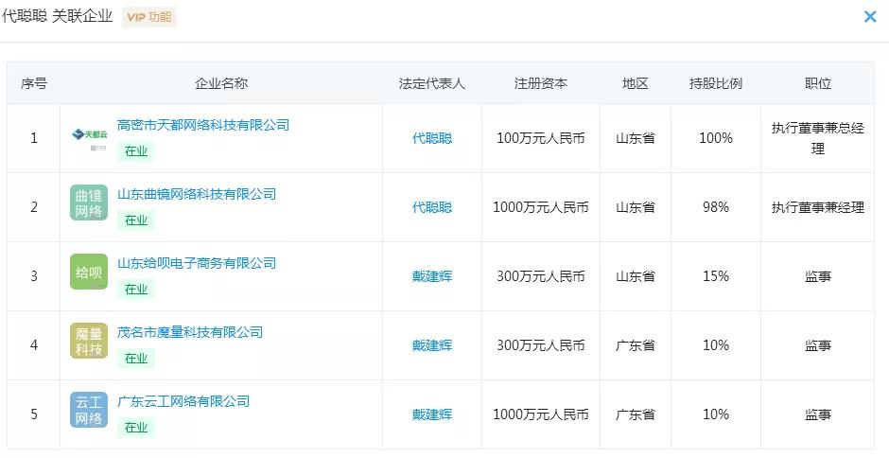889x458 pixels.
Task: Click 在业 tag under 山东给呗电子商务
Action: (136, 290)
